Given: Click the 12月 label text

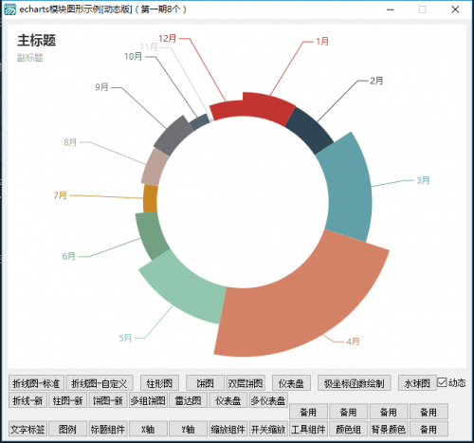Looking at the screenshot, I should 167,39.
